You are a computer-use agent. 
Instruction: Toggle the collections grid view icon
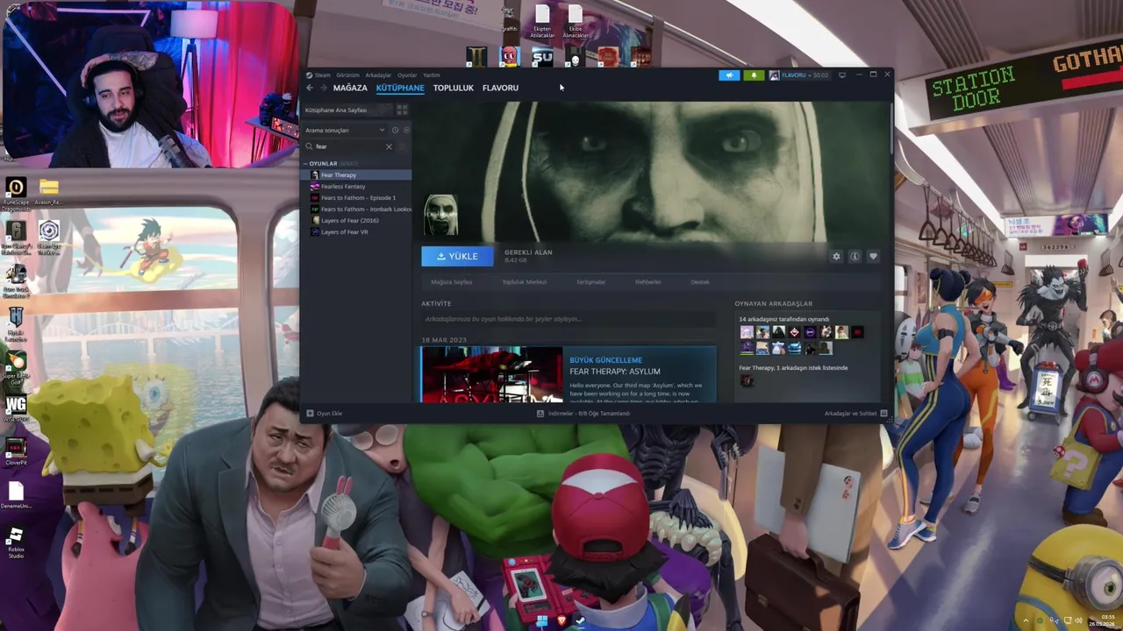pos(402,110)
